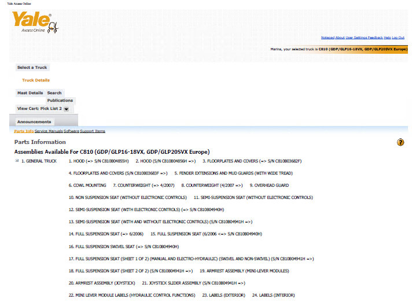The height and width of the screenshot is (303, 412).
Task: Switch to the Service Manuals tab
Action: pos(49,131)
